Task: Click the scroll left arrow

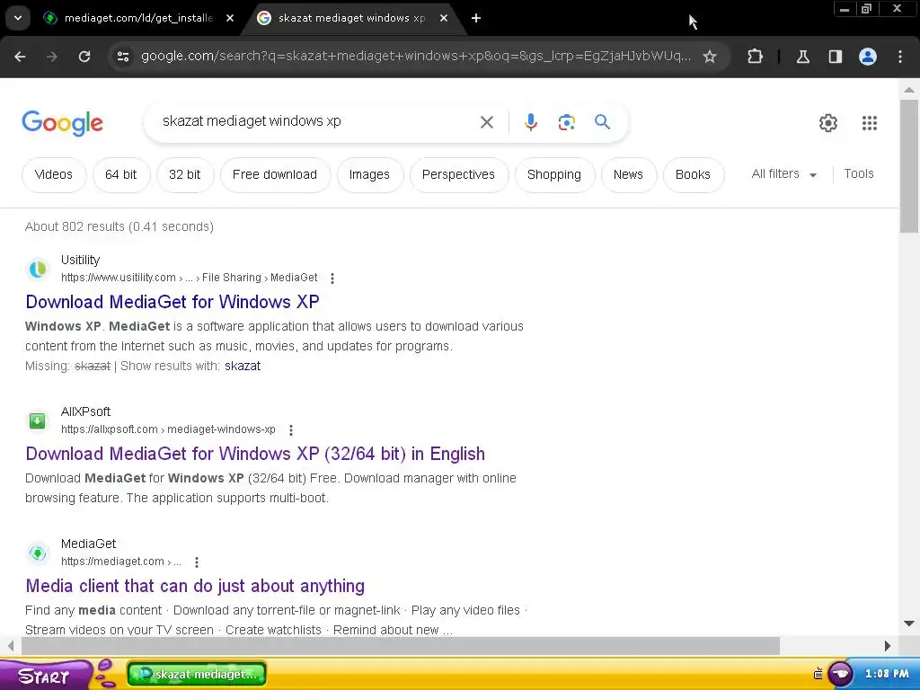Action: tap(11, 646)
